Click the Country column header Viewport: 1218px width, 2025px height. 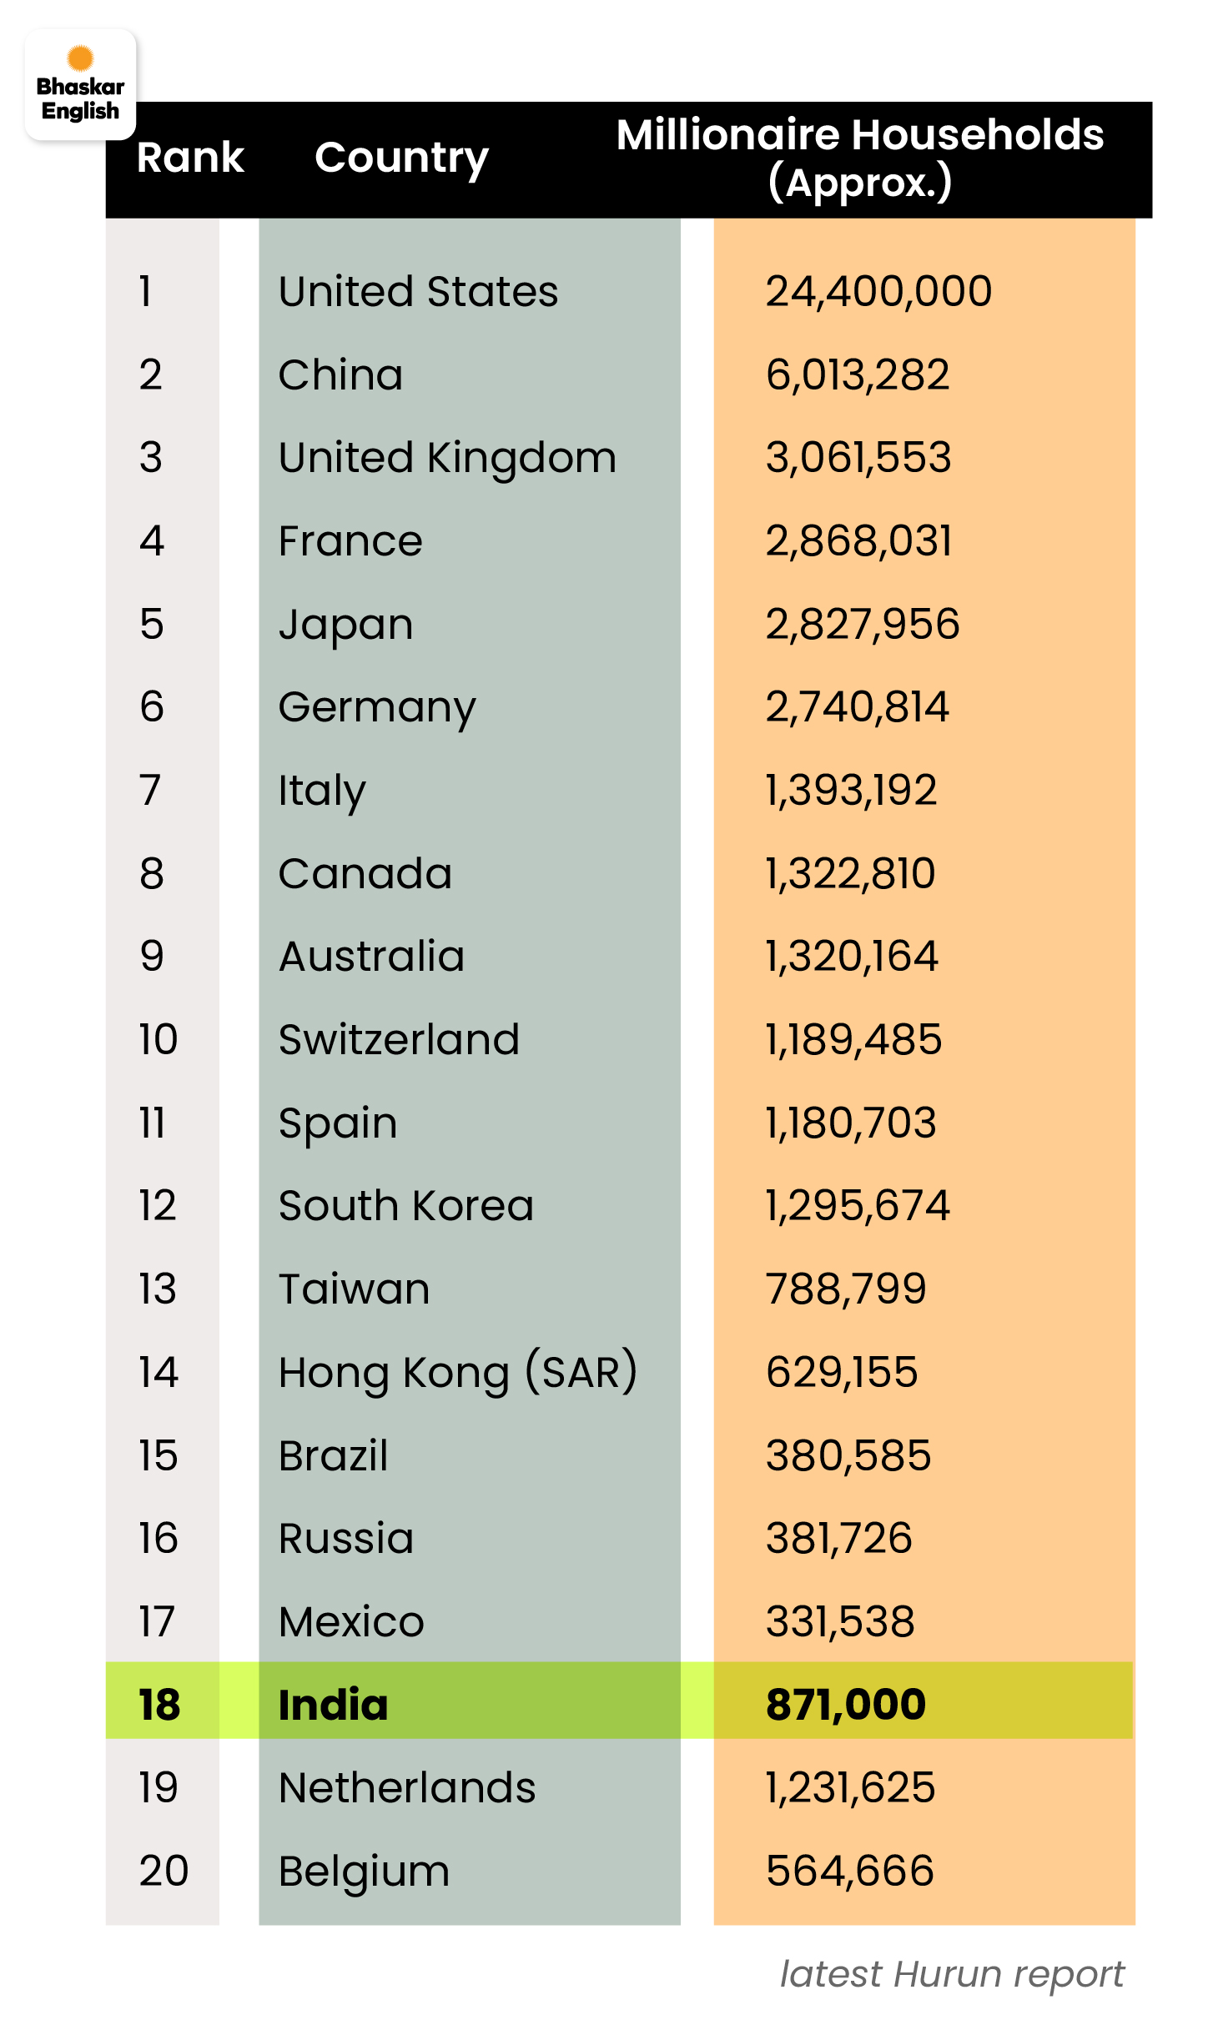tap(401, 158)
